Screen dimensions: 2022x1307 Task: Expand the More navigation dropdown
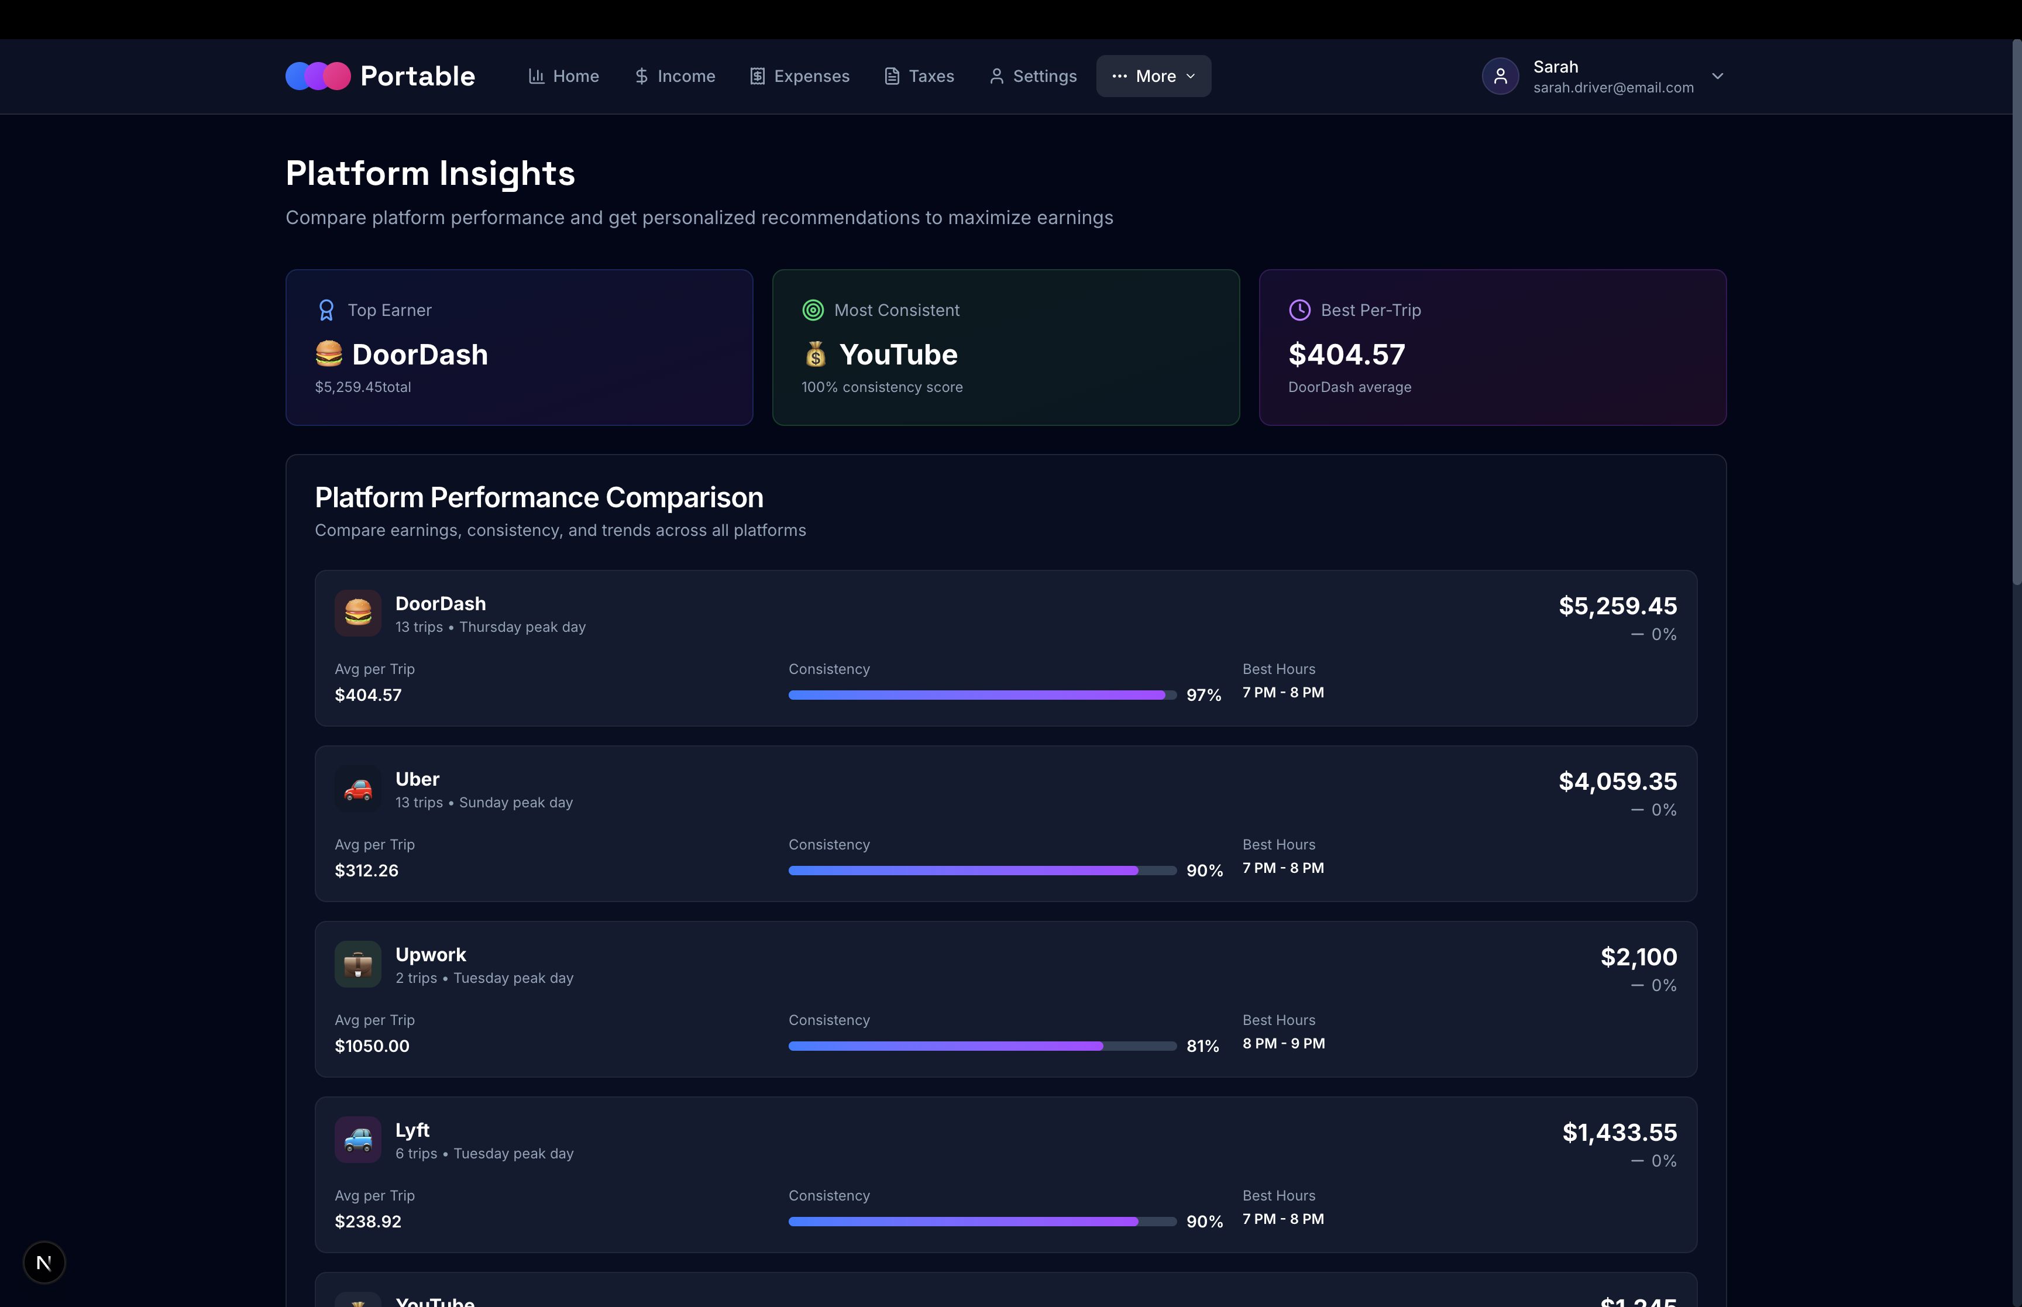[x=1153, y=77]
